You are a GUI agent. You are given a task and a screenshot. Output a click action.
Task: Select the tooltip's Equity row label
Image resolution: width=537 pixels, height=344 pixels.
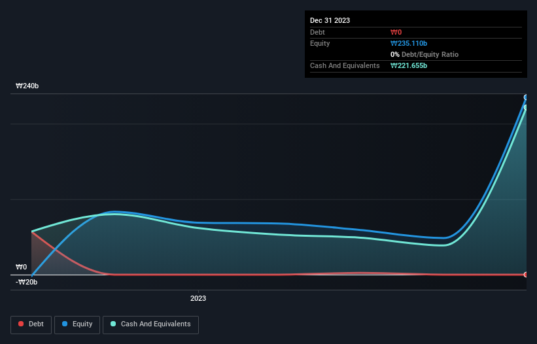pos(320,43)
